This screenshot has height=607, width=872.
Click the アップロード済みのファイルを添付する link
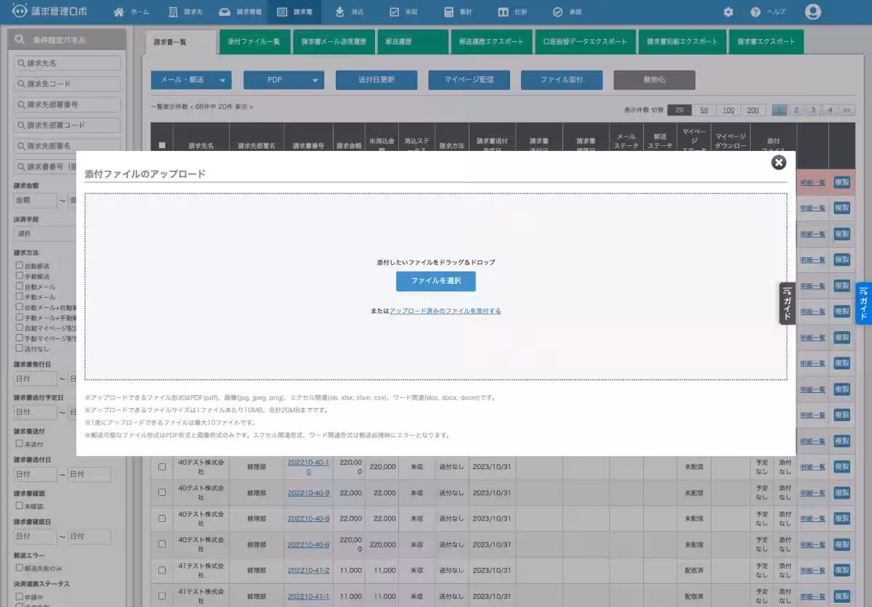445,311
